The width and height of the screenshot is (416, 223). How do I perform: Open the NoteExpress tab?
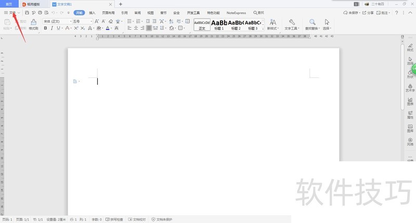[236, 12]
